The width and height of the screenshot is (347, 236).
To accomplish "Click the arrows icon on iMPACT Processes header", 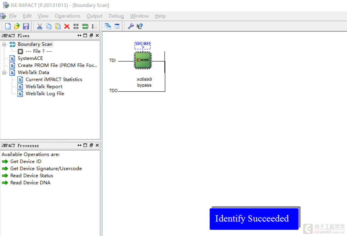I will tap(80, 145).
